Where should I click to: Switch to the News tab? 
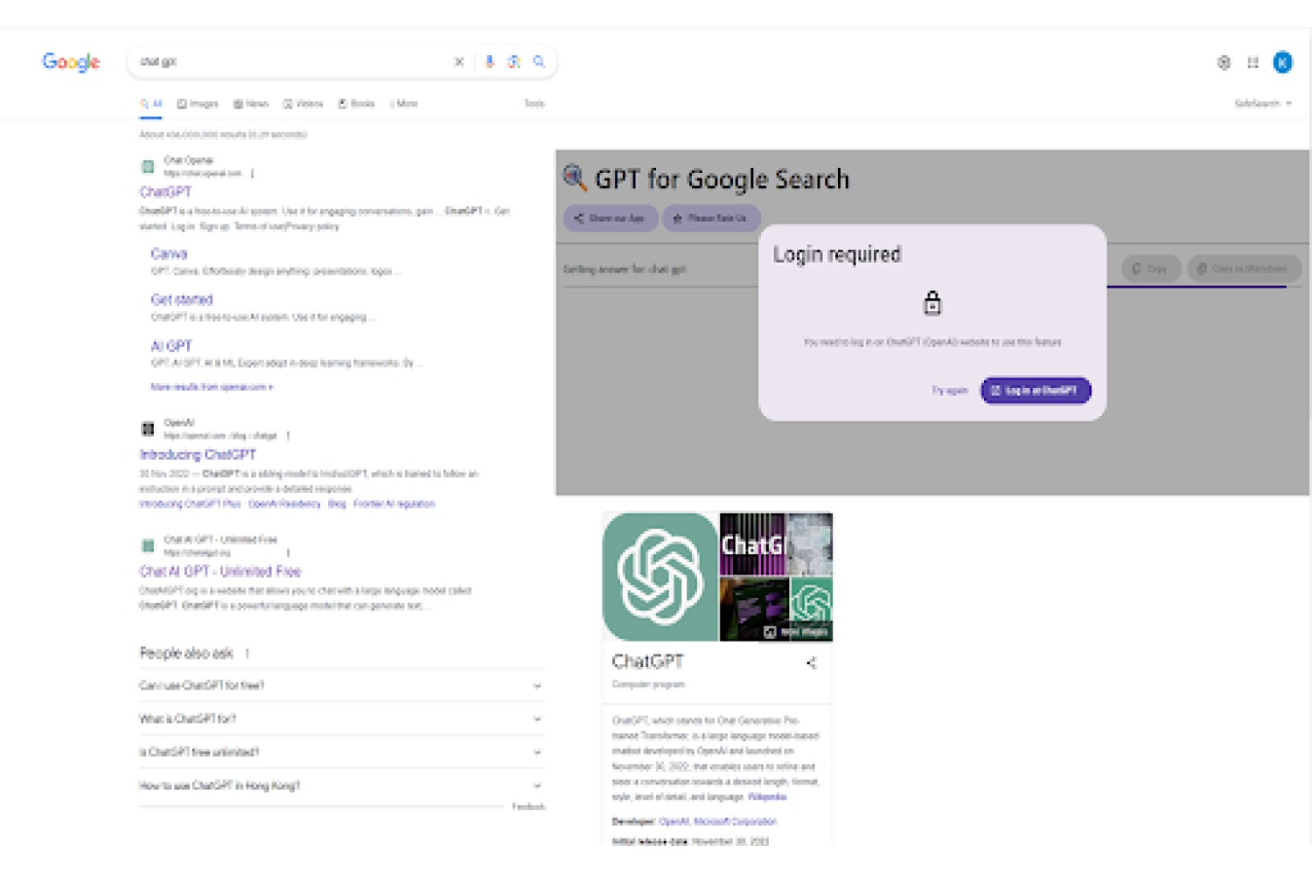click(251, 103)
